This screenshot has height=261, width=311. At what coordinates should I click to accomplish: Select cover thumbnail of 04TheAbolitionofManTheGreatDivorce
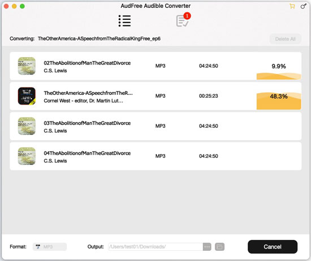(27, 156)
